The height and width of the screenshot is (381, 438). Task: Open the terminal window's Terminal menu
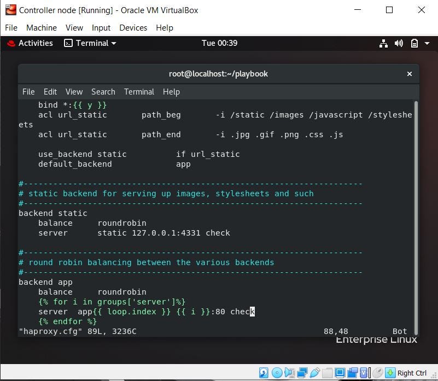coord(139,92)
